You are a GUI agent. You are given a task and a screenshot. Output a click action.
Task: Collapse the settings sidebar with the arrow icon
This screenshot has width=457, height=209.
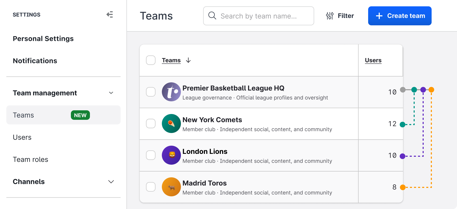110,15
